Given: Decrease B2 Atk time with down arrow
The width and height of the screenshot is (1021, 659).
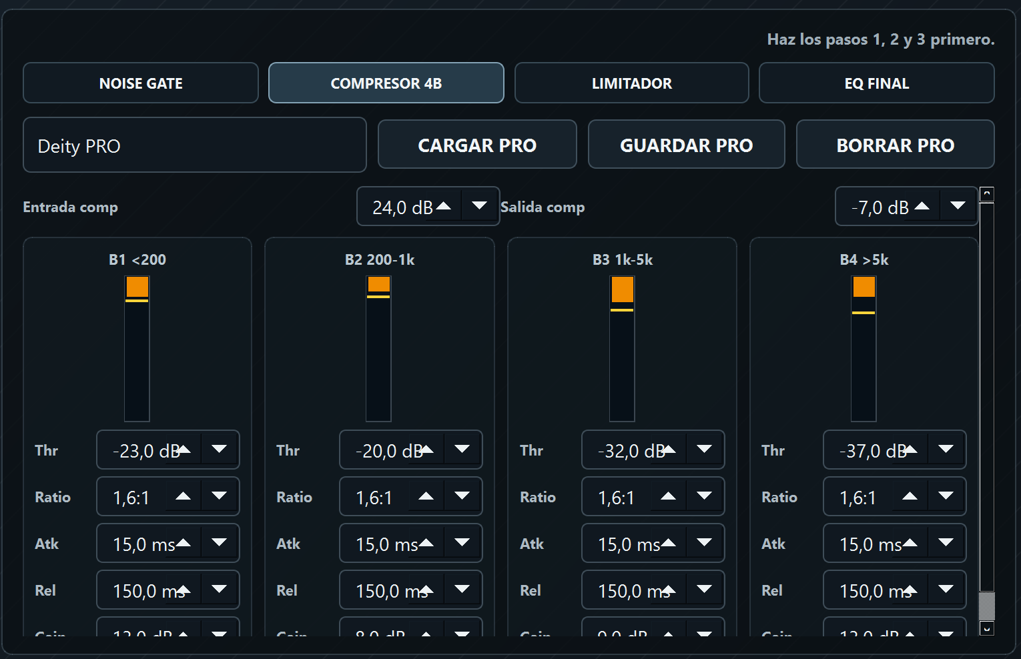Looking at the screenshot, I should pos(462,543).
